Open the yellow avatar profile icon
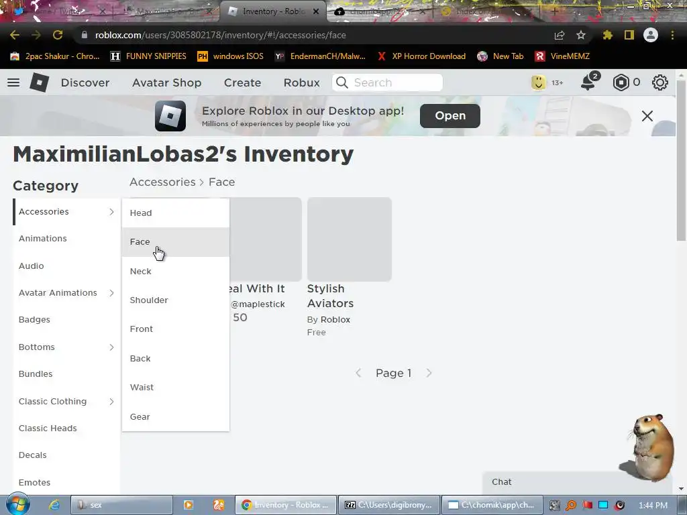The height and width of the screenshot is (515, 687). tap(539, 82)
